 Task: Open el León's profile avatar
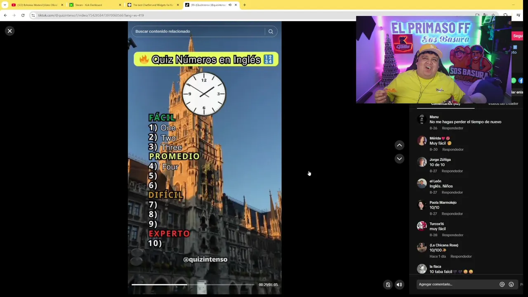point(422,184)
